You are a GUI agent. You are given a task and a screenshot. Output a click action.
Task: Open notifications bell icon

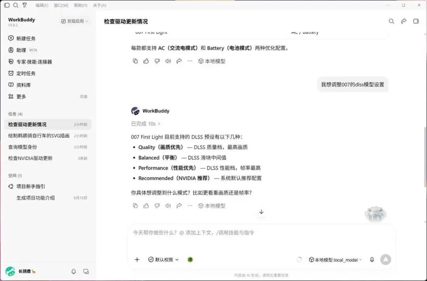(x=74, y=272)
